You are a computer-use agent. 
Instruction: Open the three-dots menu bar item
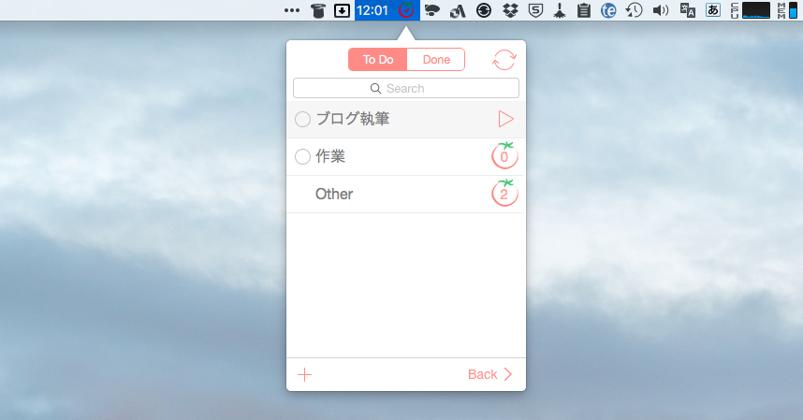pyautogui.click(x=292, y=10)
